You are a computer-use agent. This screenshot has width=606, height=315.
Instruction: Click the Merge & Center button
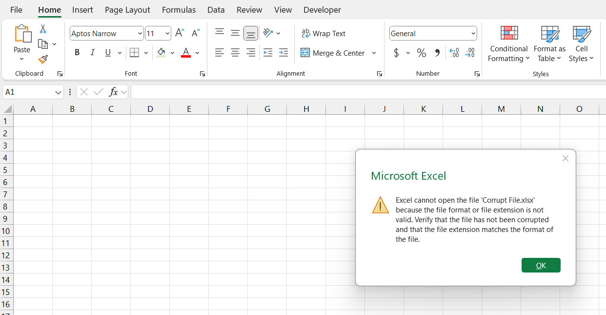tap(332, 53)
